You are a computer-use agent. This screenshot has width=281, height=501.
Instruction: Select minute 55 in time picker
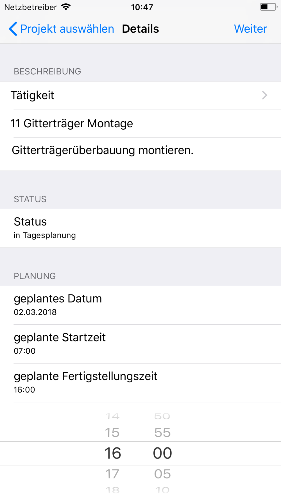(162, 433)
